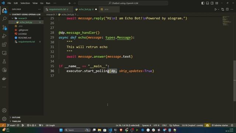Screen dimensions: 236x133
Task: Click Ln 36, Col 26 position indicator
Action: point(128,125)
